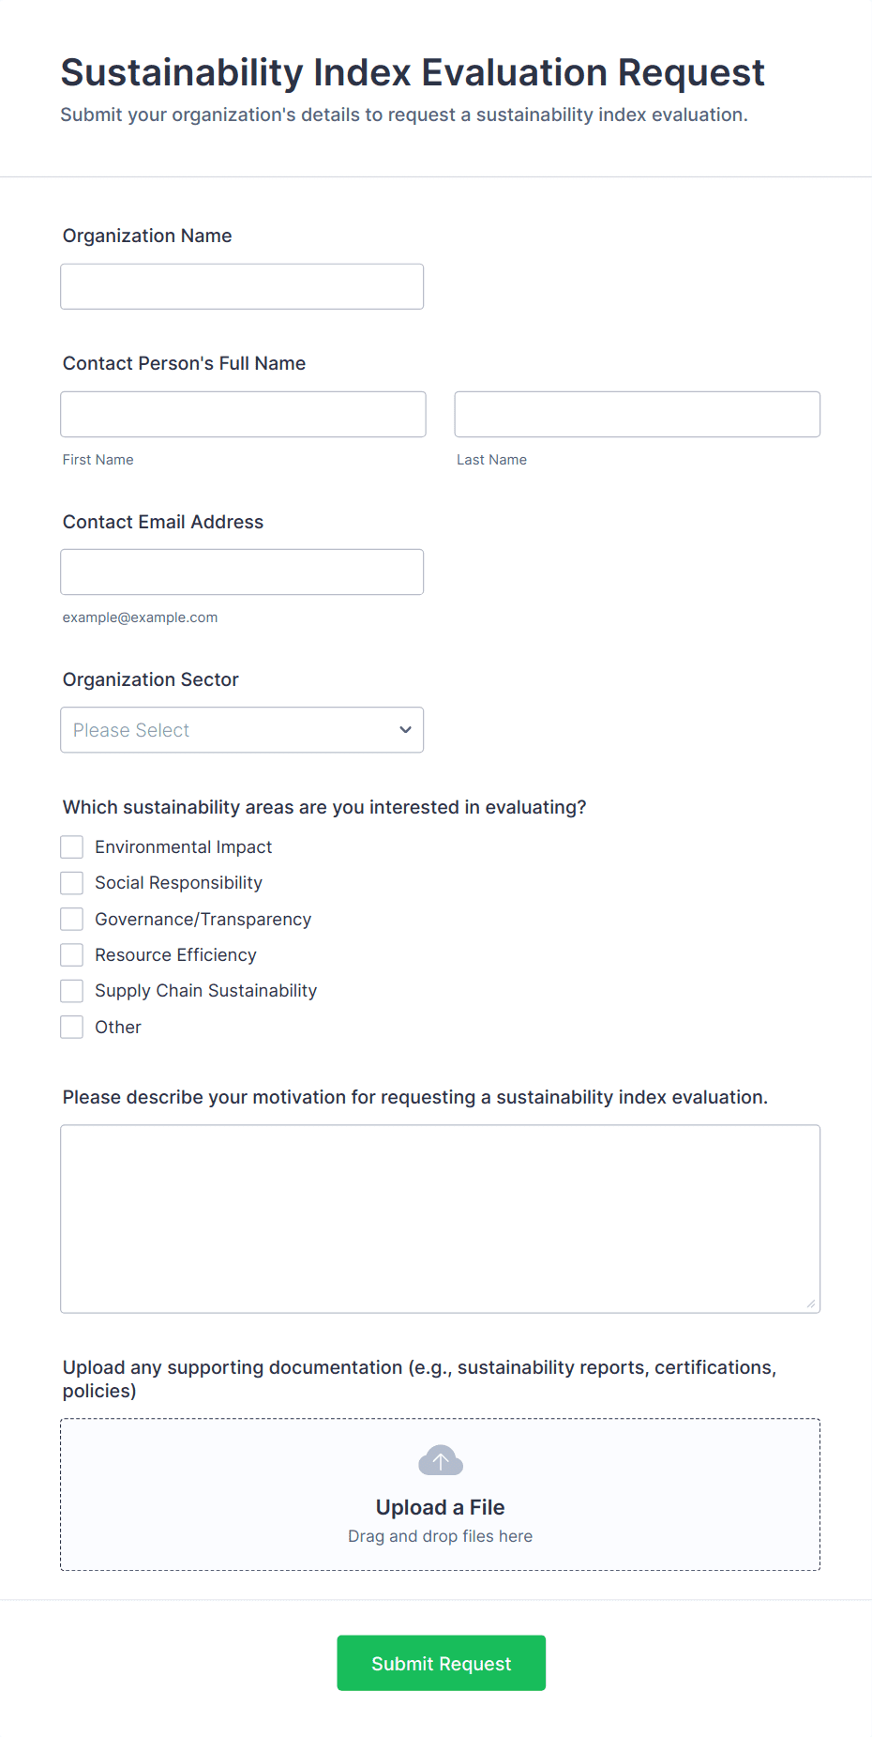Focus the Organization Name field
872x1737 pixels.
[x=242, y=286]
